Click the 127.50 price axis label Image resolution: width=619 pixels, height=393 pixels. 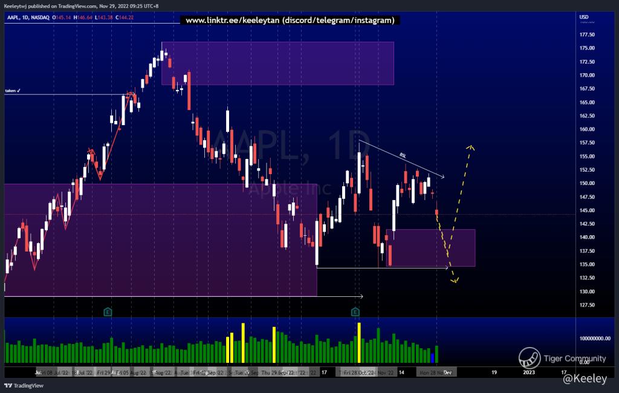point(587,305)
